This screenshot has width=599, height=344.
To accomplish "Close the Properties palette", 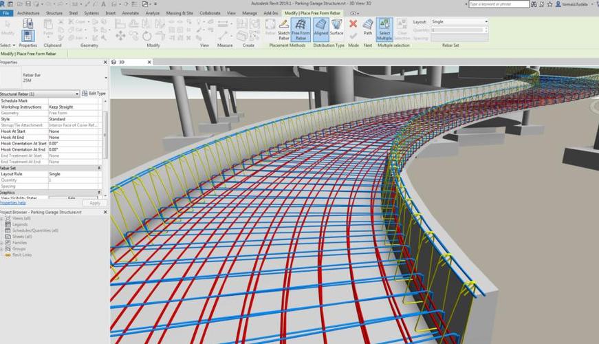I will (x=105, y=62).
